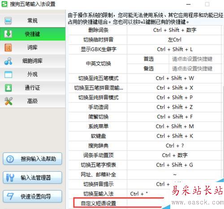Click the 软键盘 label

98,136
